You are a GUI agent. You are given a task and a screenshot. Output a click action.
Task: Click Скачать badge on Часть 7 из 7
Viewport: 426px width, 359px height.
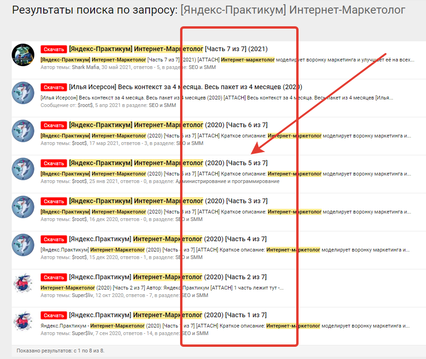(54, 49)
